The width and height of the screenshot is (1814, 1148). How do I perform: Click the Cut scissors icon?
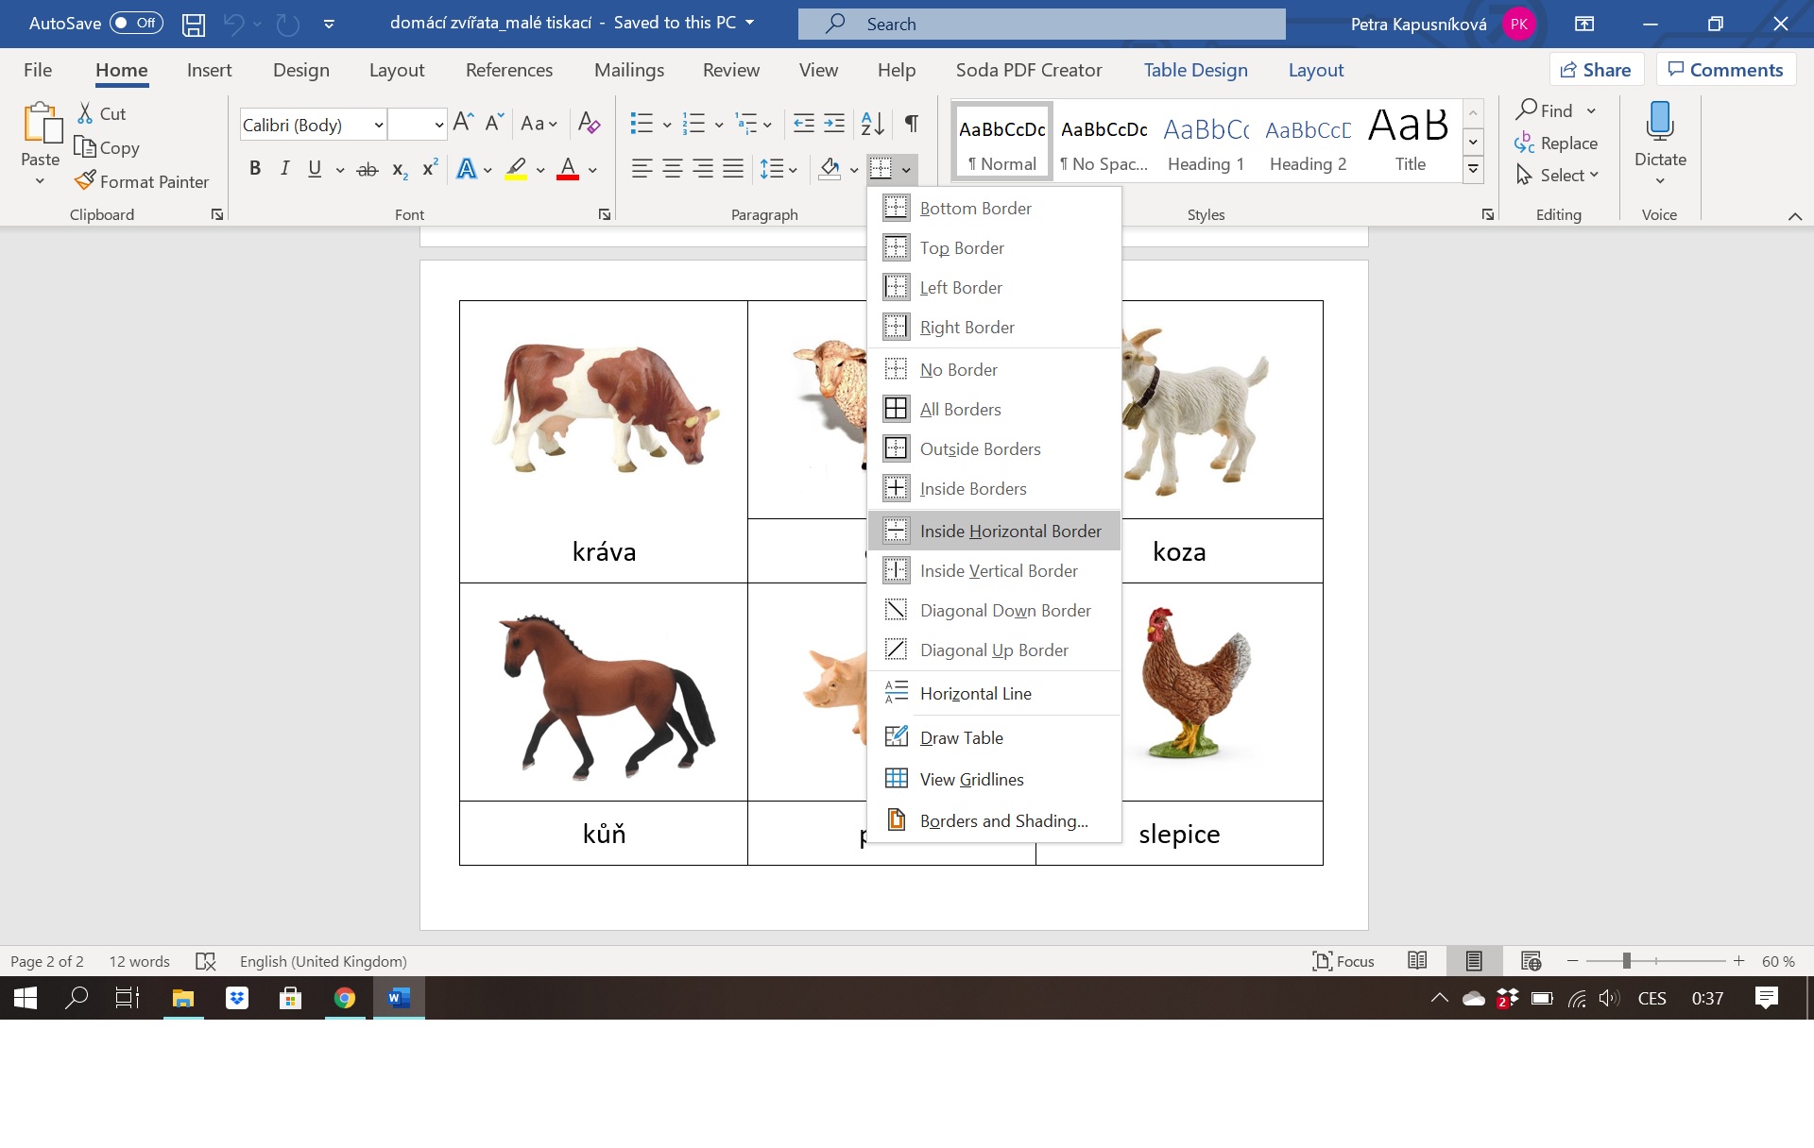[85, 113]
